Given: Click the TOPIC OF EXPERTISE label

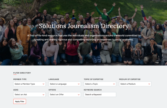Looking at the screenshot, I should [94, 79].
